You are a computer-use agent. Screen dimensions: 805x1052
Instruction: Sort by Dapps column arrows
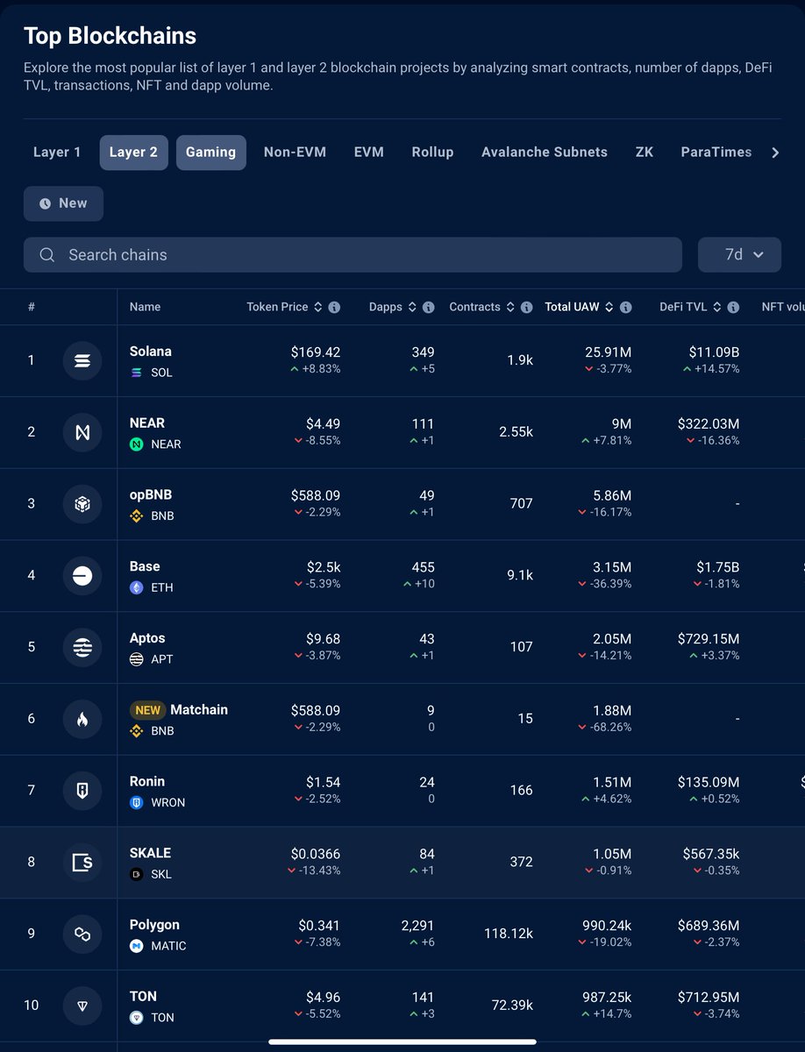412,308
